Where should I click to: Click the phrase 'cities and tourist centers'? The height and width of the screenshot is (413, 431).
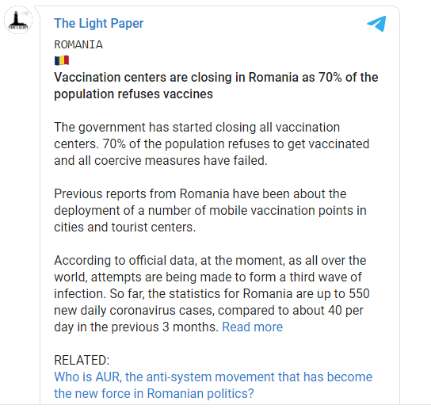pos(125,228)
